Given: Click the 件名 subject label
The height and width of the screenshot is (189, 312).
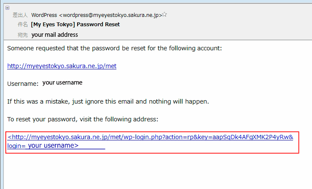Looking at the screenshot, I should [23, 25].
